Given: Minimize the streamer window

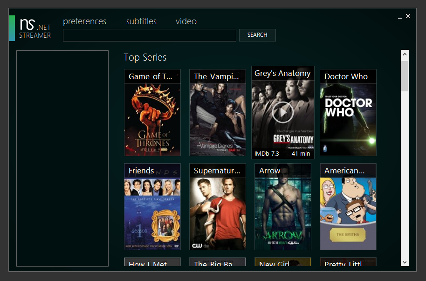Looking at the screenshot, I should click(x=399, y=17).
